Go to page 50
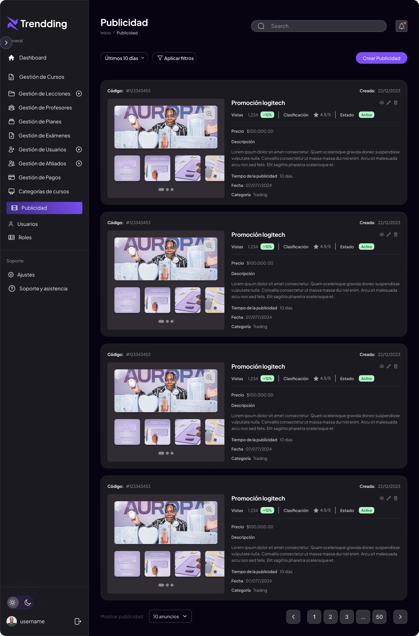The image size is (419, 636). pyautogui.click(x=379, y=617)
